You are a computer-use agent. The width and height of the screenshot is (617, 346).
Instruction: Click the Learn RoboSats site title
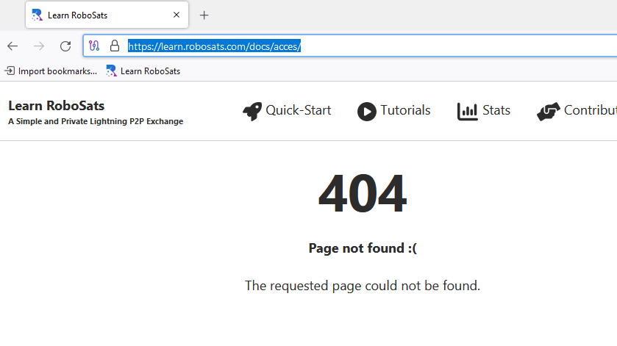[57, 106]
